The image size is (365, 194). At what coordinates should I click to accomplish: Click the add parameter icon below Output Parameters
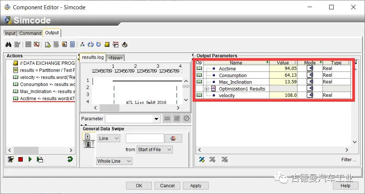point(202,159)
